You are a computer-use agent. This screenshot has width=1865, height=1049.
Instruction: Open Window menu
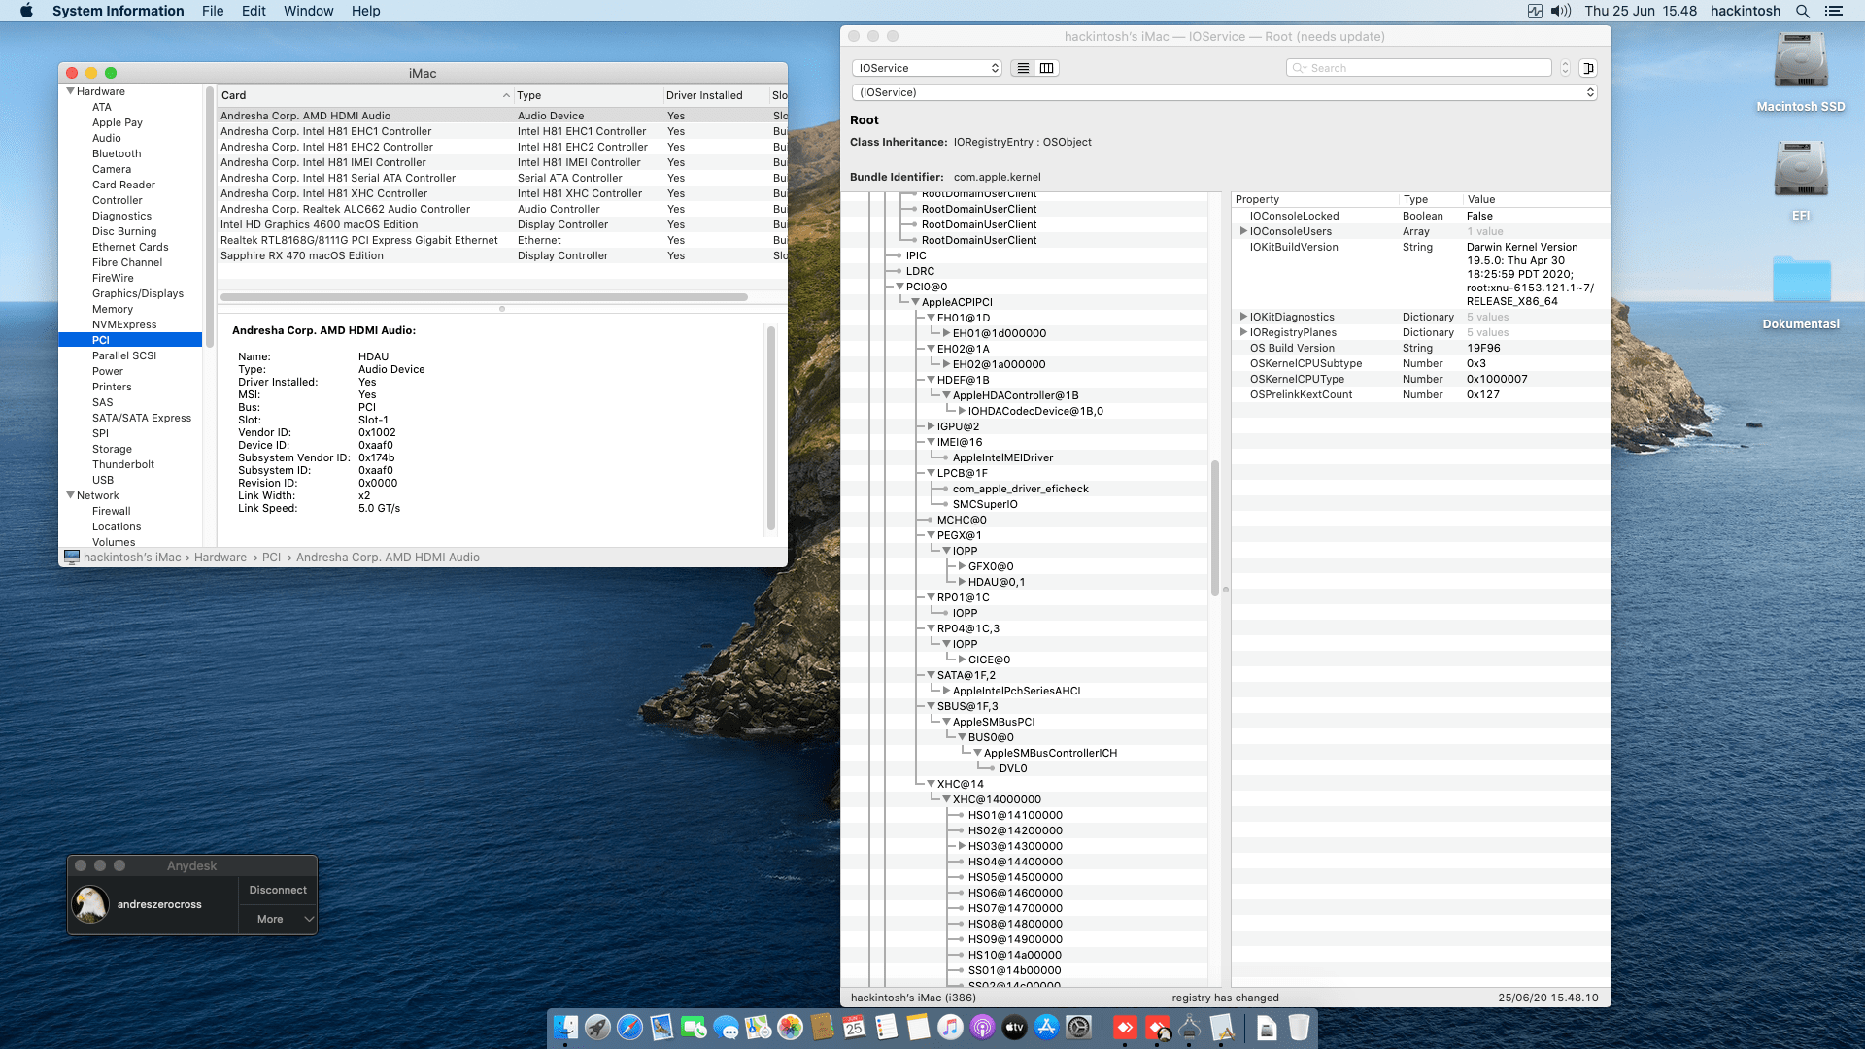[x=308, y=11]
